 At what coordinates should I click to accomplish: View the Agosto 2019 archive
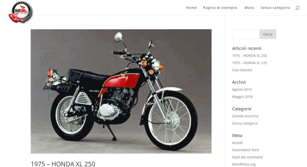[x=242, y=89]
